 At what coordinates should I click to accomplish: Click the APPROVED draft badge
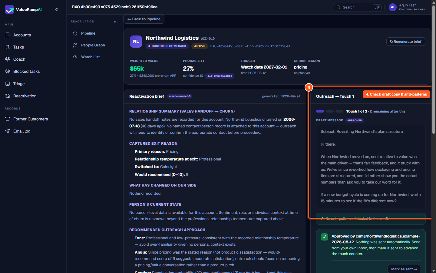355,120
